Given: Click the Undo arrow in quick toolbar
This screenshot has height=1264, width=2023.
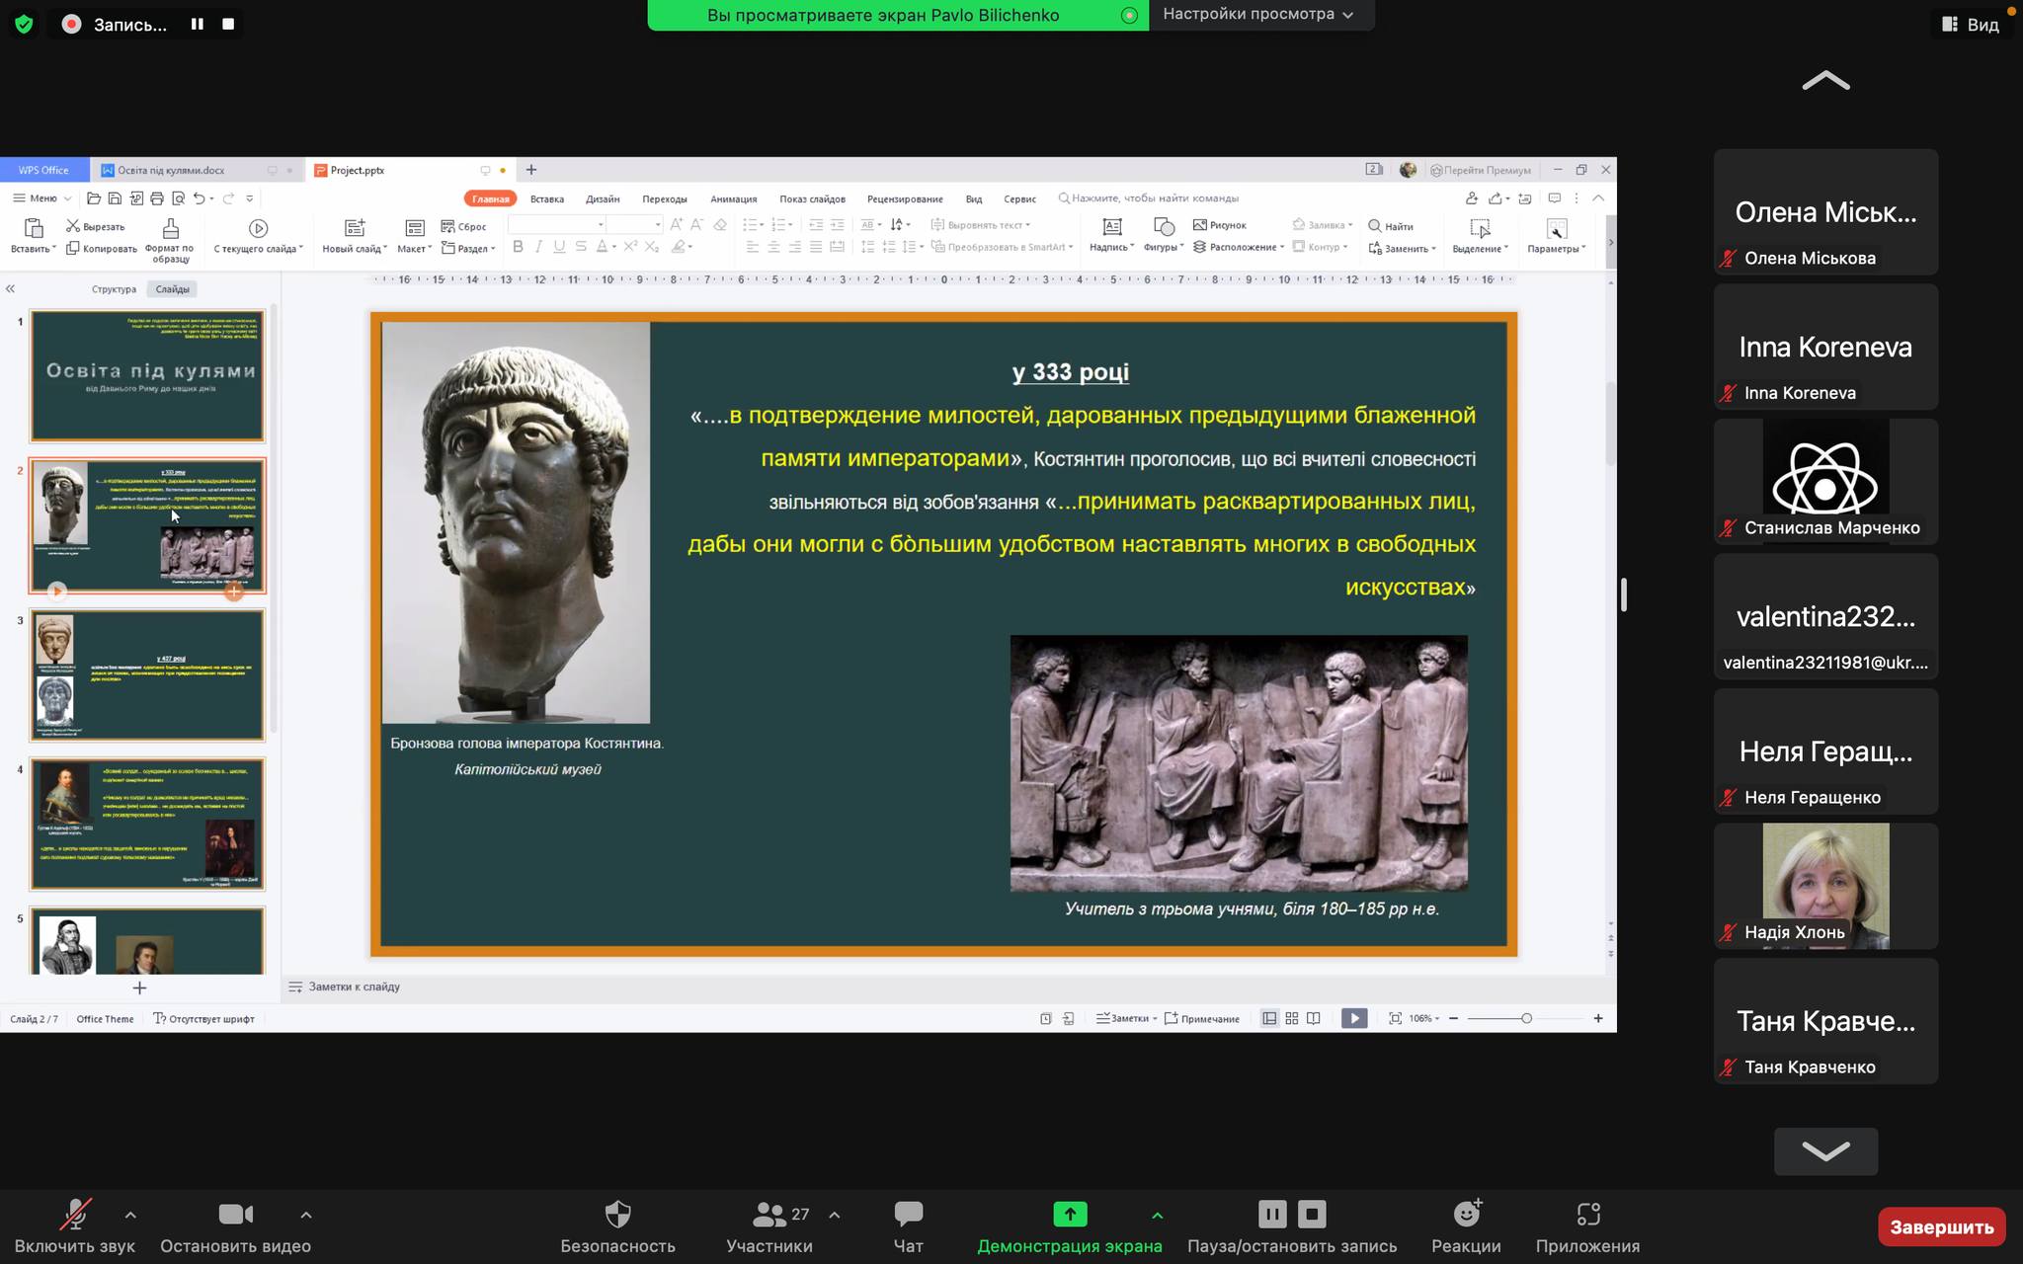Looking at the screenshot, I should pos(199,198).
